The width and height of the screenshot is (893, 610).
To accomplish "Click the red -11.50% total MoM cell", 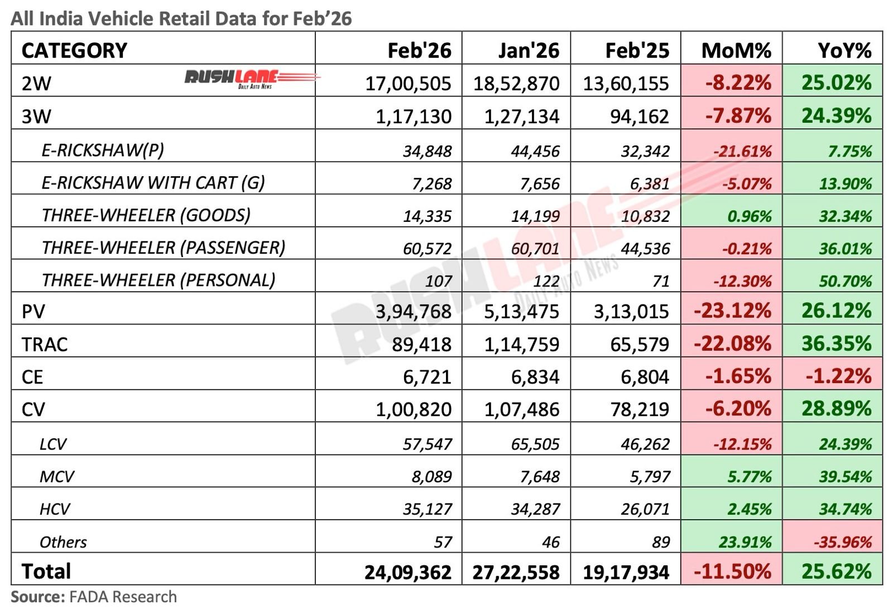I will coord(731,571).
